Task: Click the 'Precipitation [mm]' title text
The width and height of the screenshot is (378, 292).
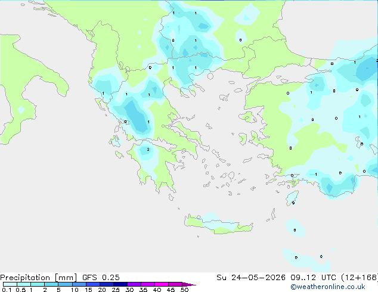Action: (39, 278)
